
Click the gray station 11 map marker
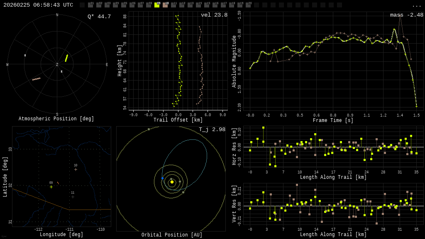pos(73,197)
